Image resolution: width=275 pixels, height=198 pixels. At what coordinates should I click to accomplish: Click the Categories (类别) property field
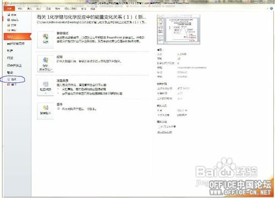click(x=183, y=76)
